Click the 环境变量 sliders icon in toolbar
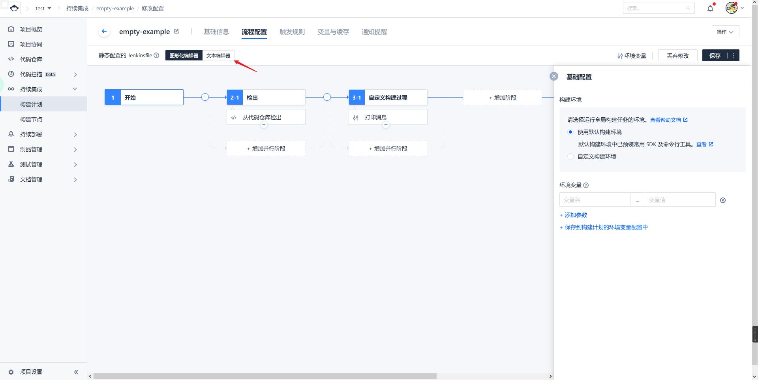 pos(619,56)
